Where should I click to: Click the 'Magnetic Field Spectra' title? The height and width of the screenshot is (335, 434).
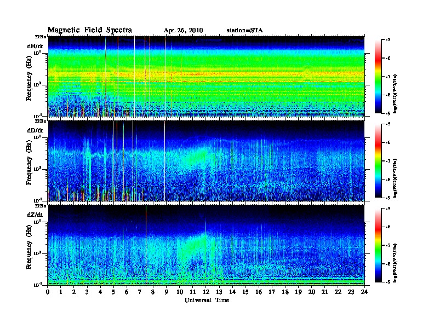[x=90, y=30]
